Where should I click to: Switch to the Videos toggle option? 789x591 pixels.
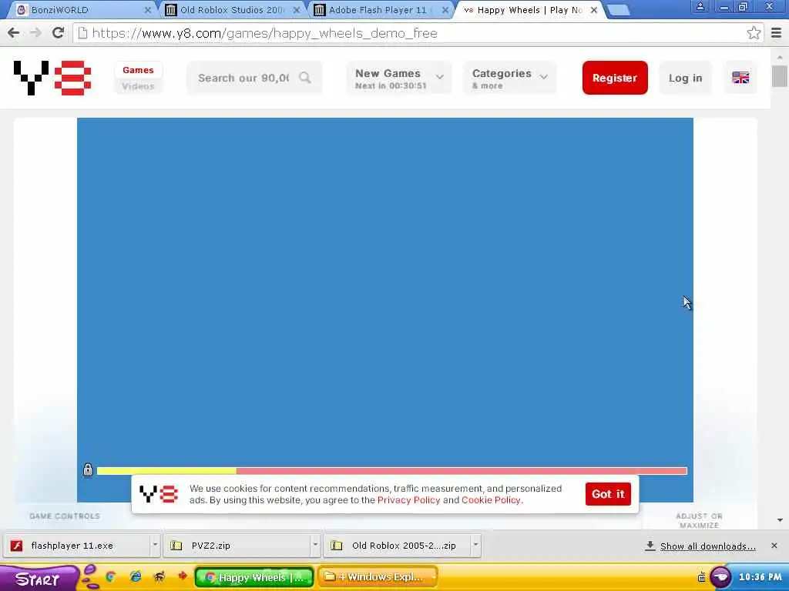pyautogui.click(x=138, y=86)
